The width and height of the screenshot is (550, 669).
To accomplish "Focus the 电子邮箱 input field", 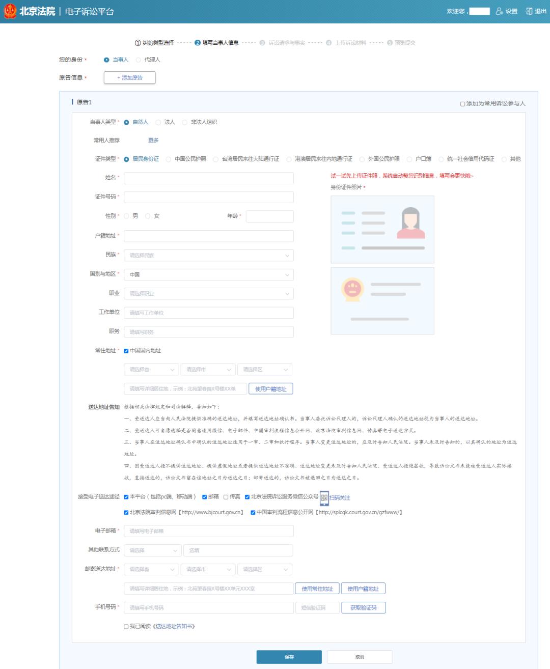I will pyautogui.click(x=209, y=532).
